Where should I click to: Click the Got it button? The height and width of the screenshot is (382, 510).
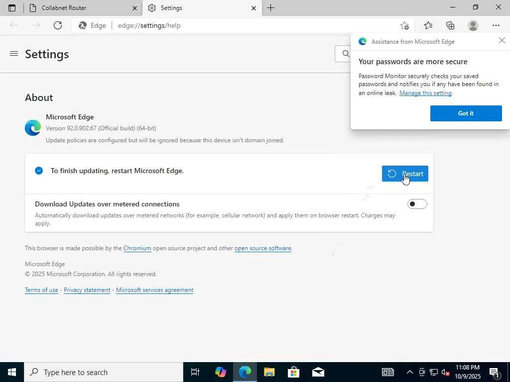pyautogui.click(x=466, y=113)
